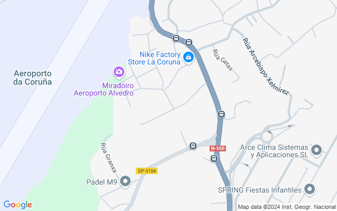Click the right bus stop above Nike store

click(x=189, y=42)
